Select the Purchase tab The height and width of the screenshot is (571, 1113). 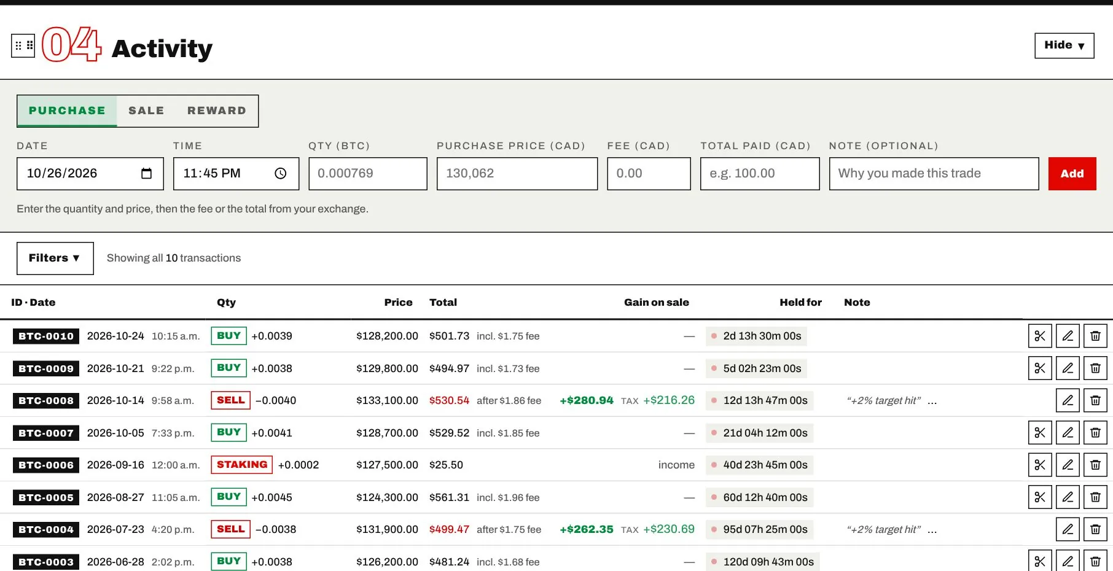(67, 111)
